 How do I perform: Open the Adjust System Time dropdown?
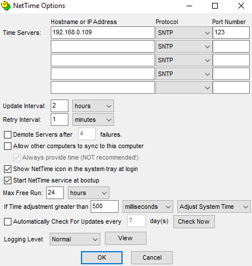pyautogui.click(x=214, y=207)
